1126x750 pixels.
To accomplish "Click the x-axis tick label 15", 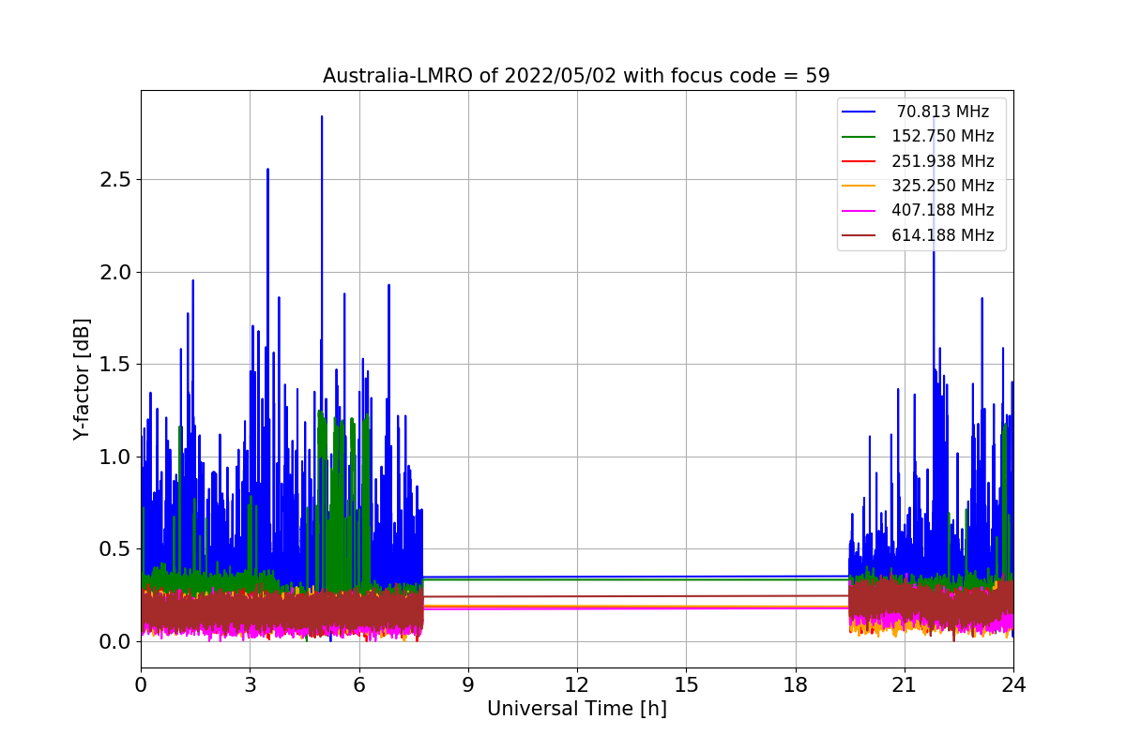I will (x=686, y=685).
